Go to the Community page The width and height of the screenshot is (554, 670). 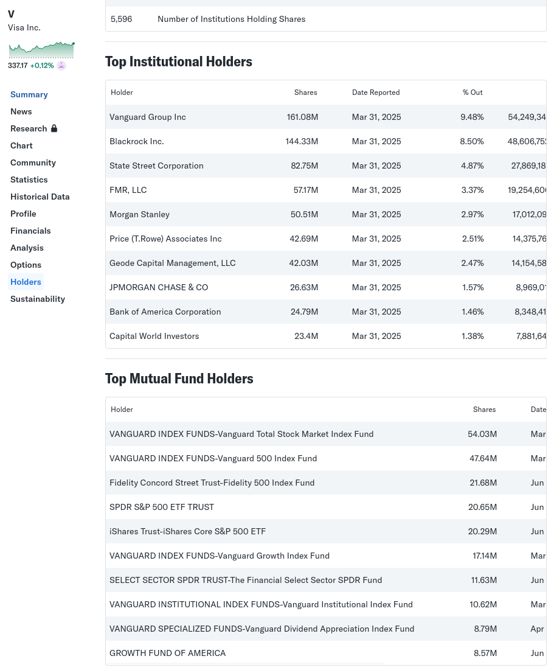[33, 163]
